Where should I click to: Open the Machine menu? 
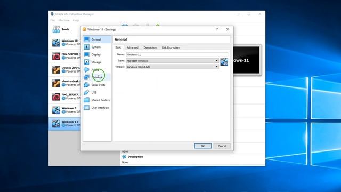pyautogui.click(x=64, y=20)
